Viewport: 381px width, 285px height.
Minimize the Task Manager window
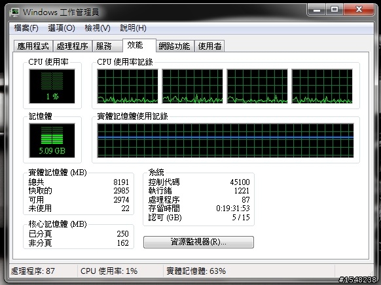click(x=317, y=10)
